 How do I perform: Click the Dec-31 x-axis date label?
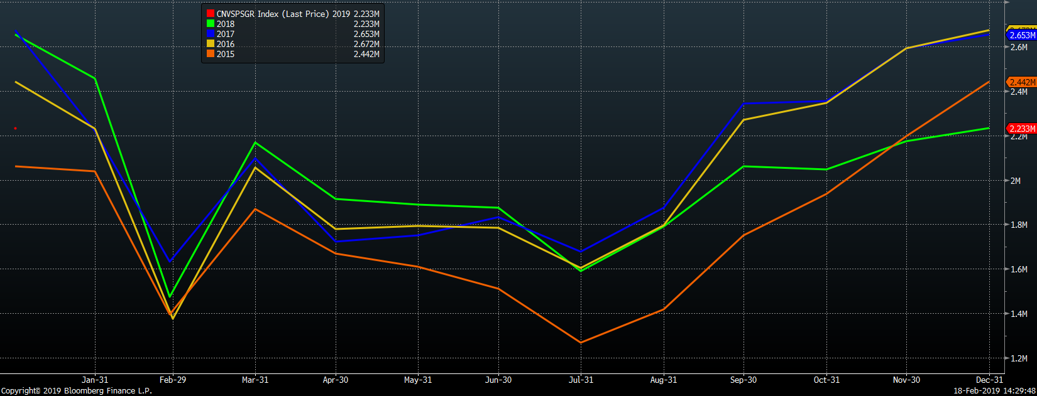(989, 380)
